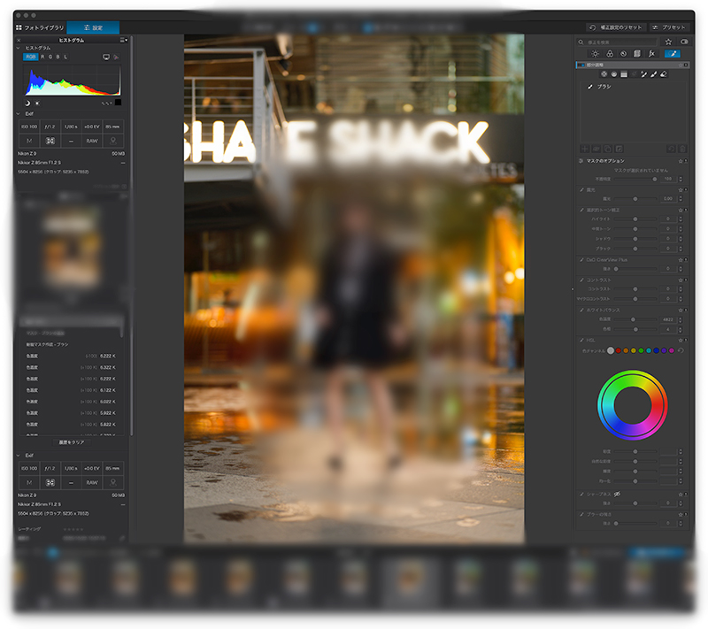Show only the B histogram channel
Image resolution: width=708 pixels, height=629 pixels.
58,57
